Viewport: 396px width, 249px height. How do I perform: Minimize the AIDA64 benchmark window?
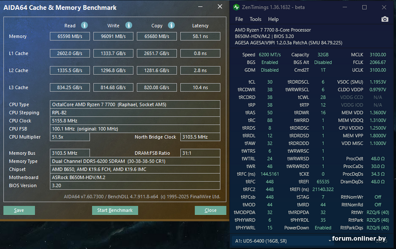point(200,7)
